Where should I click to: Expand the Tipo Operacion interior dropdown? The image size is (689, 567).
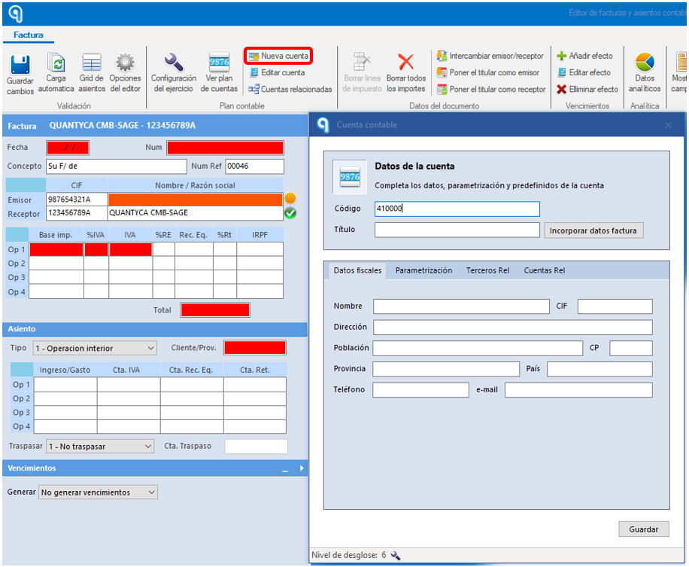point(96,349)
